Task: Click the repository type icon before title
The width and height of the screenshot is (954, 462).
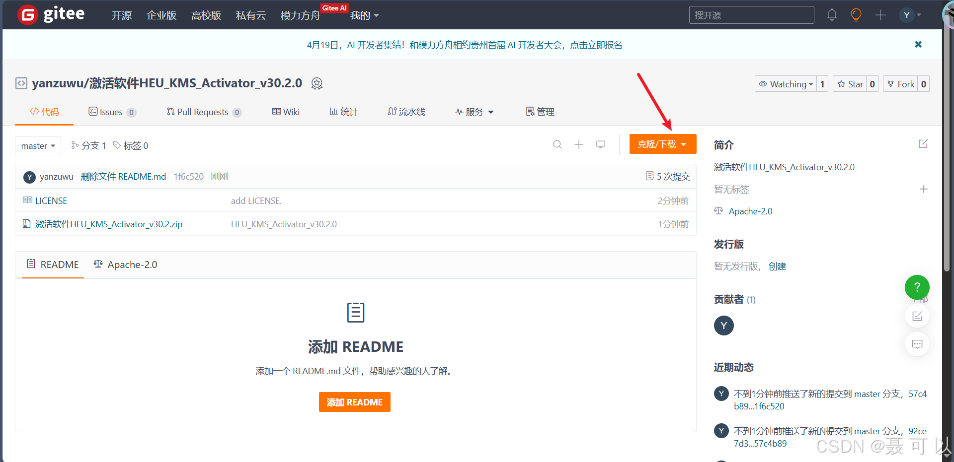Action: click(x=21, y=83)
